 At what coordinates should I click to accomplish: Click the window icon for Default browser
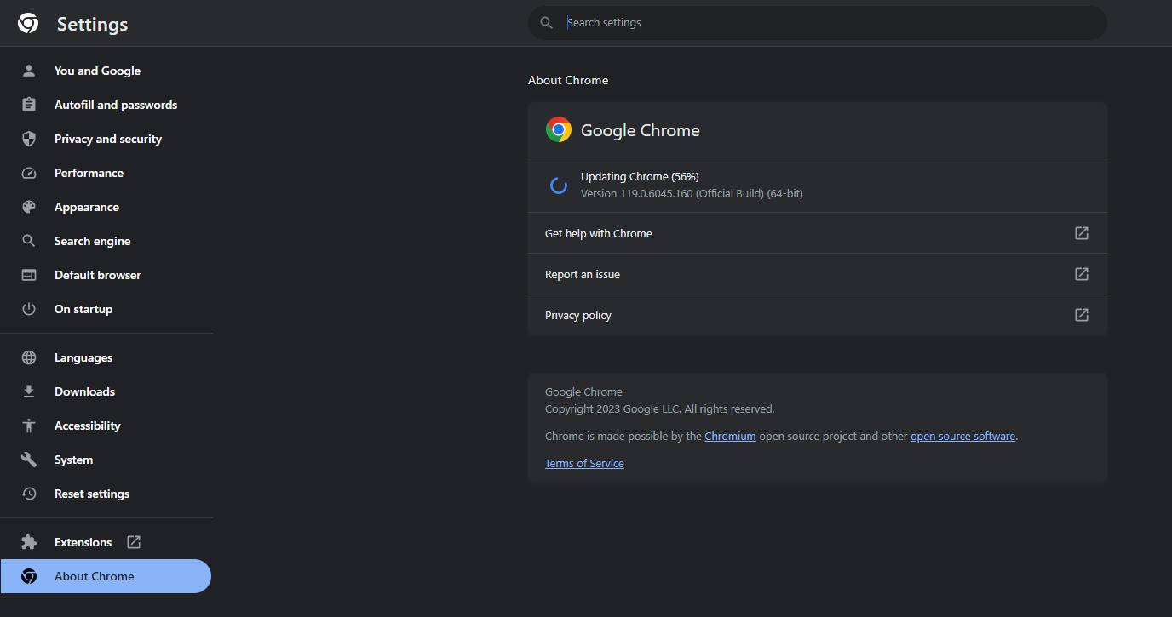[x=29, y=275]
